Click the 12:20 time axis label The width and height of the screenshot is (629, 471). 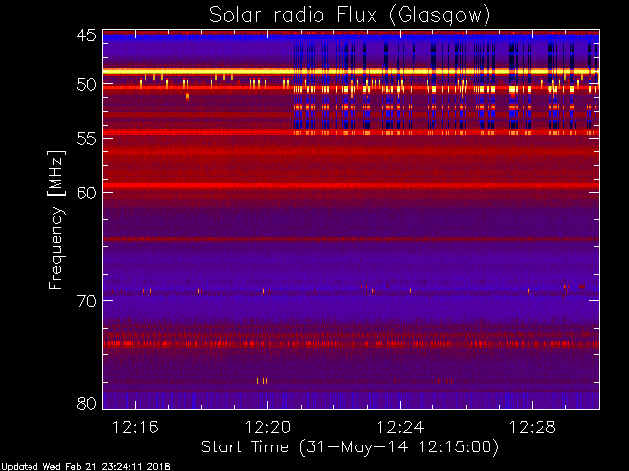tap(267, 428)
